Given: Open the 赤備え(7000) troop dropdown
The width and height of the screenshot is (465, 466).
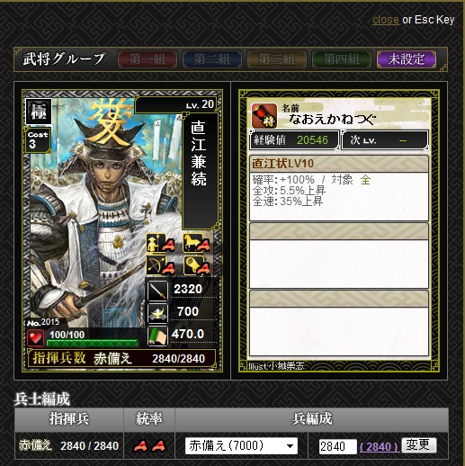Looking at the screenshot, I should [x=241, y=445].
